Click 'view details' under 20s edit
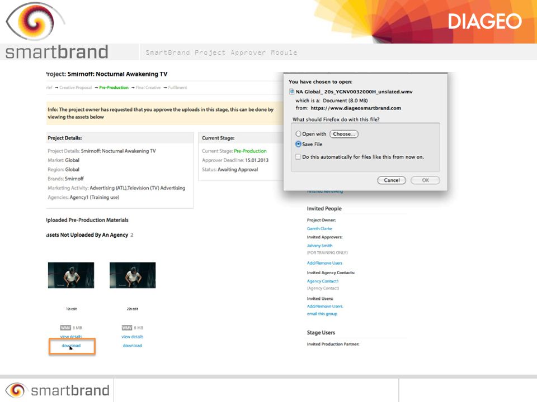 click(x=133, y=337)
